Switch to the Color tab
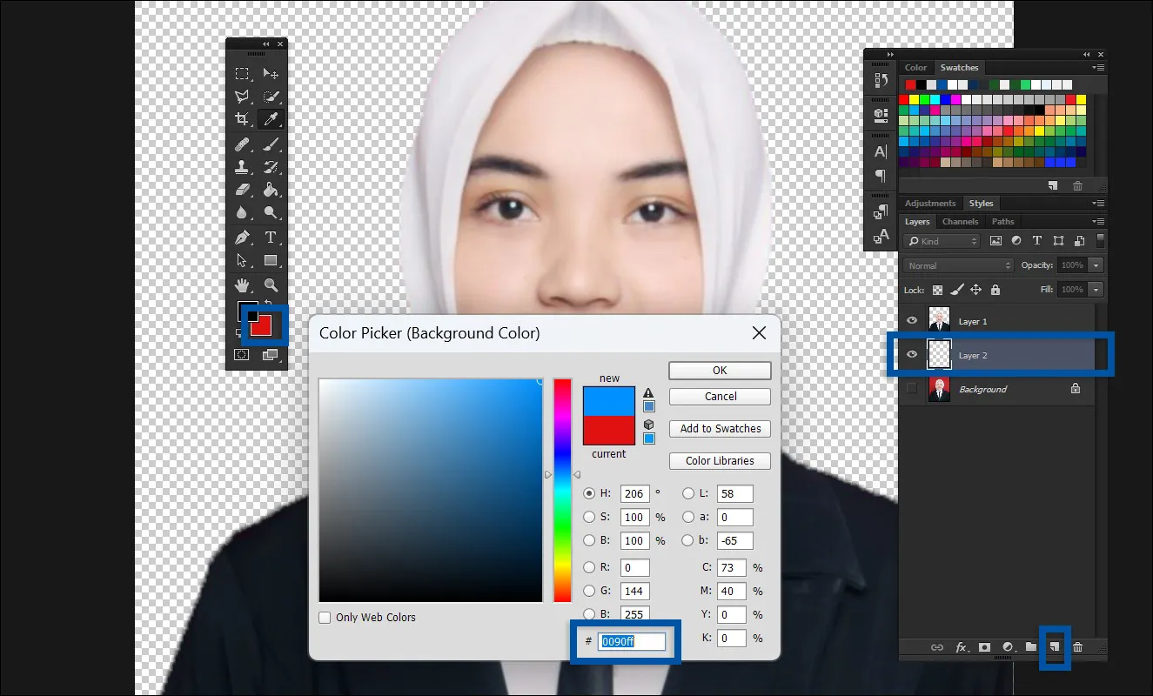 point(915,67)
